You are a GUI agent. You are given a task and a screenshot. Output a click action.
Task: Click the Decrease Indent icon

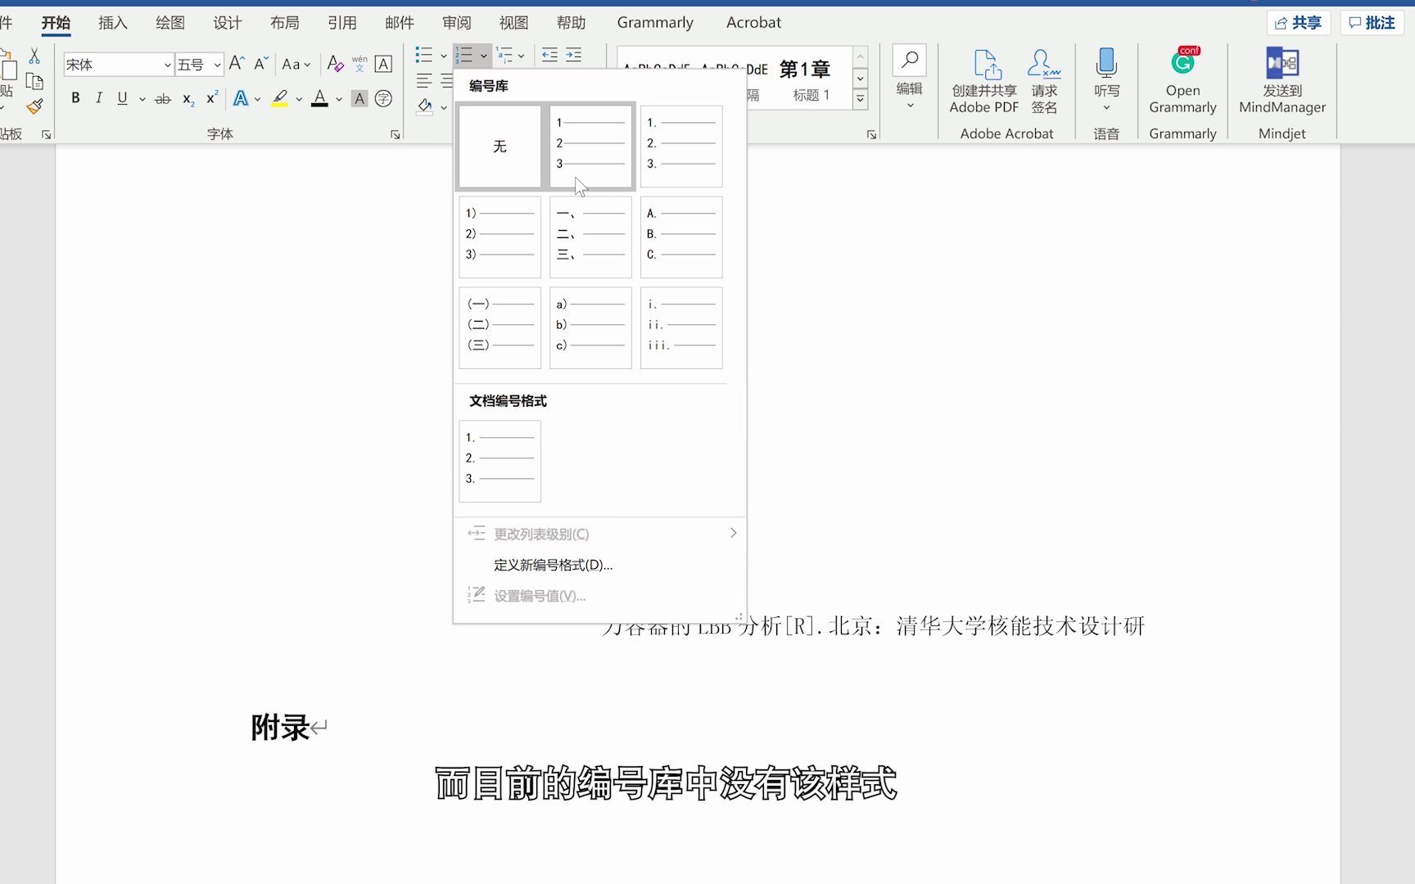(549, 56)
